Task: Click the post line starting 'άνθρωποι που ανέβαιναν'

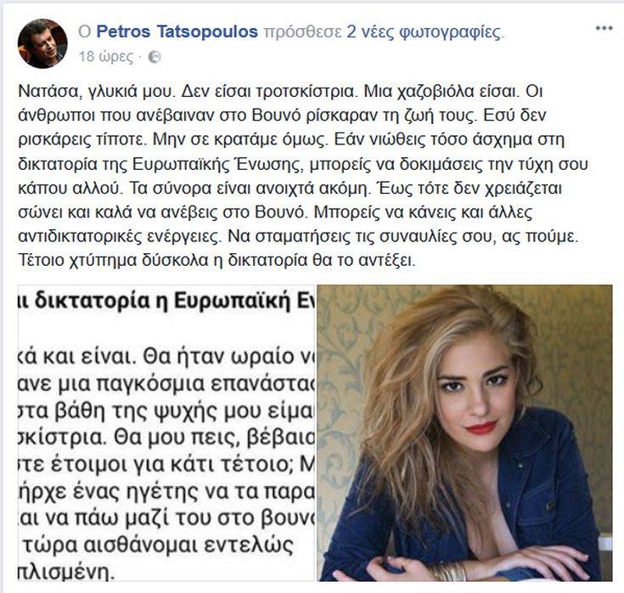Action: pos(282,116)
